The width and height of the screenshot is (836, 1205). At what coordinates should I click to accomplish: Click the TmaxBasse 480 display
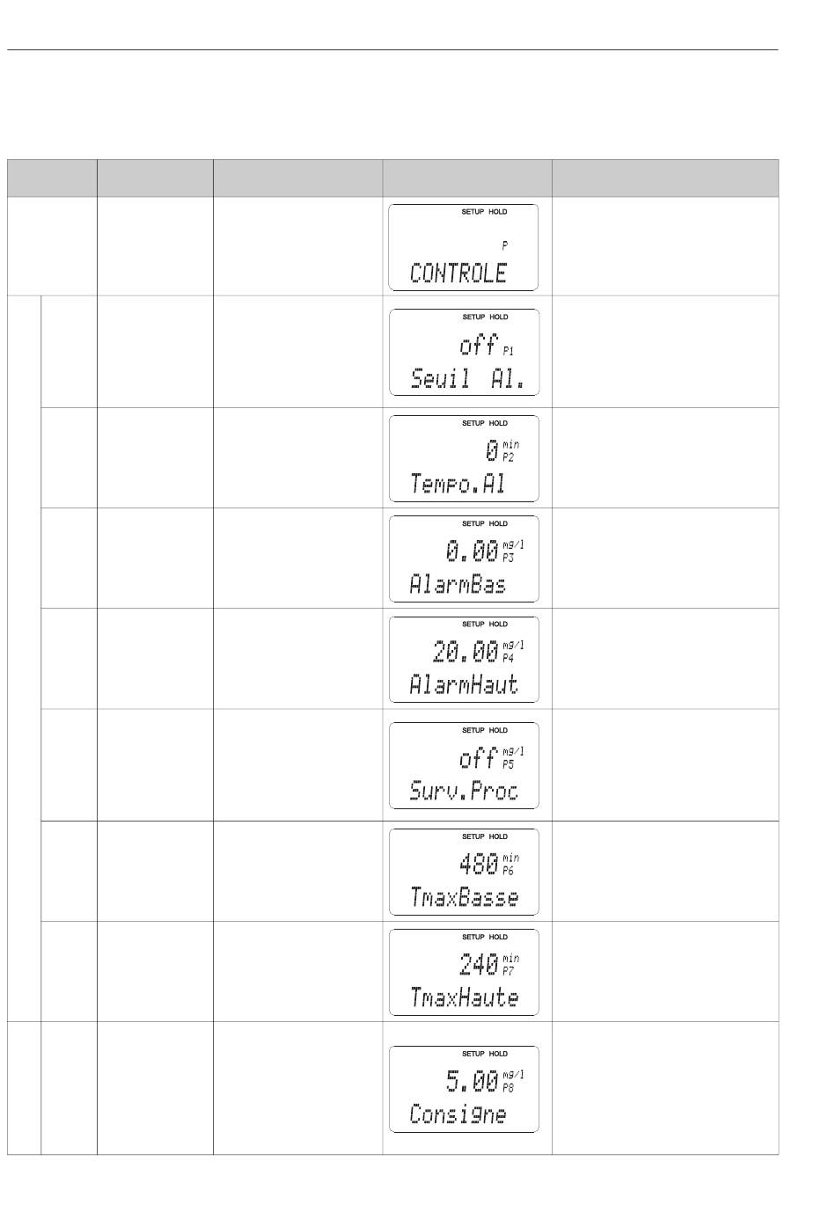(464, 873)
